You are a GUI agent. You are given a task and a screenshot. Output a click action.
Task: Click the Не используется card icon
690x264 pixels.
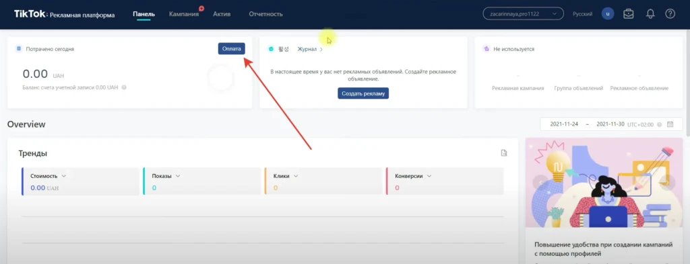click(x=487, y=49)
